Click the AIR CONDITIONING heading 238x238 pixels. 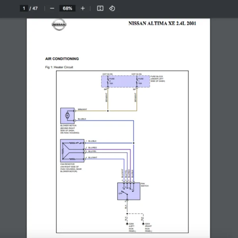tap(62, 59)
